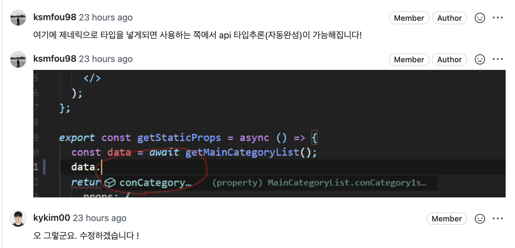The width and height of the screenshot is (515, 248).
Task: Open the timestamp permalink on ksmfou98's 제네릭 comment
Action: 106,17
